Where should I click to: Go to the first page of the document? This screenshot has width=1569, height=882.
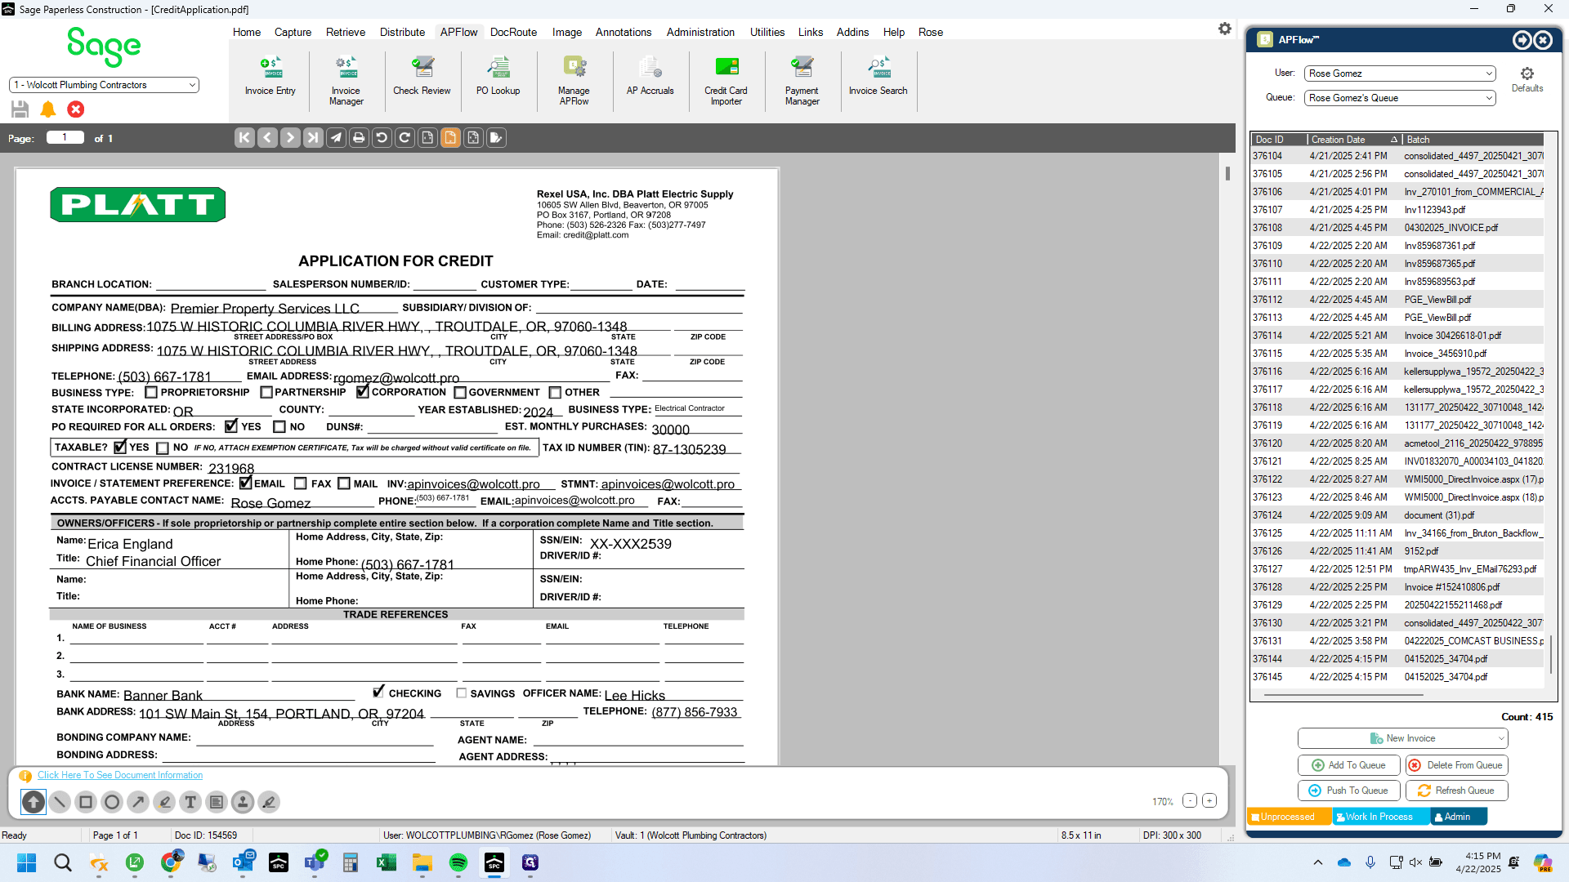click(244, 138)
